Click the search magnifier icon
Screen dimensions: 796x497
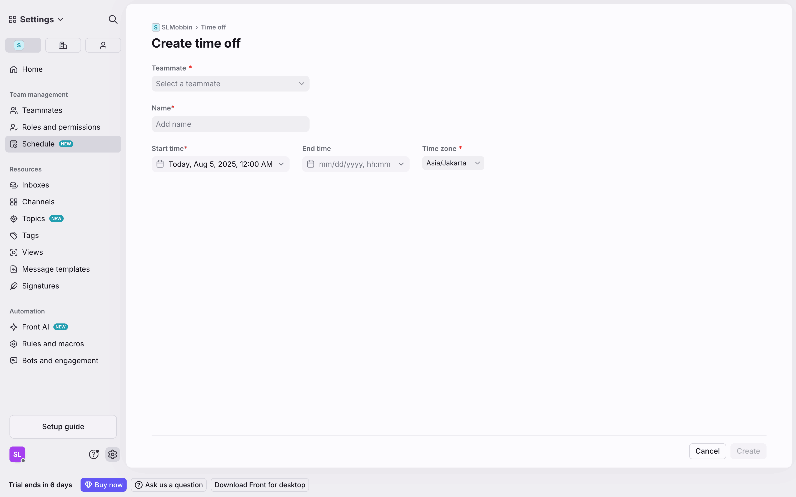113,19
